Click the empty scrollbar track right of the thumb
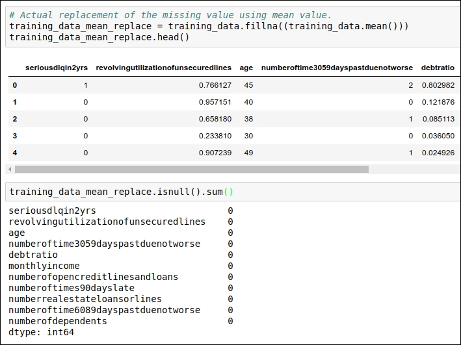Screen dimensions: 461x345 [414, 170]
